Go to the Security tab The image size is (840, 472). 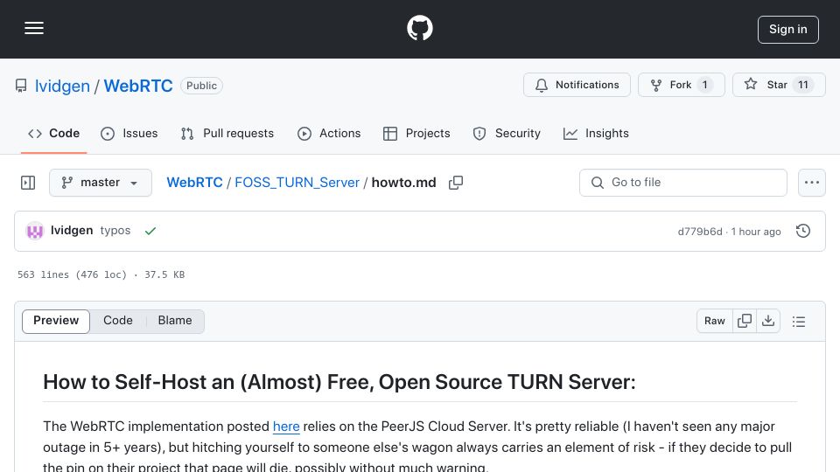click(x=507, y=133)
